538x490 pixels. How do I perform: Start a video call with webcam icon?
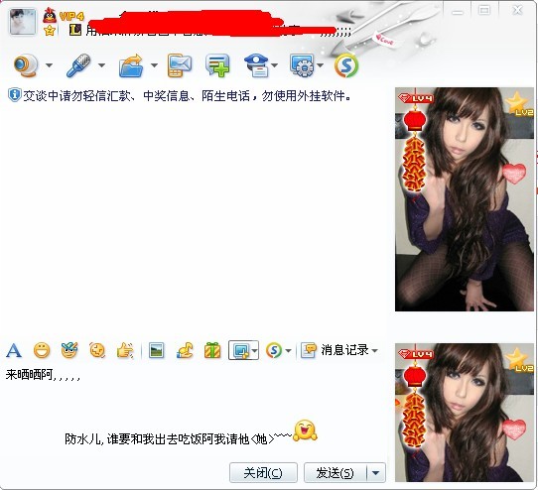coord(26,65)
